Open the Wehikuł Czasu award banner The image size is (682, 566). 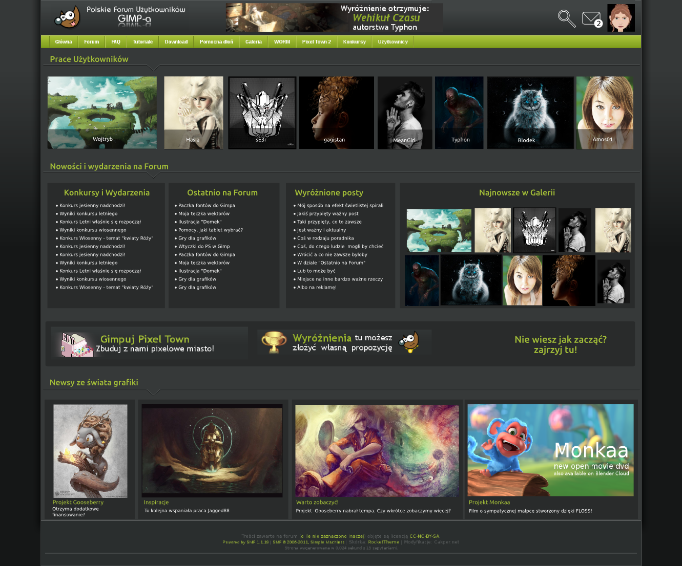334,18
